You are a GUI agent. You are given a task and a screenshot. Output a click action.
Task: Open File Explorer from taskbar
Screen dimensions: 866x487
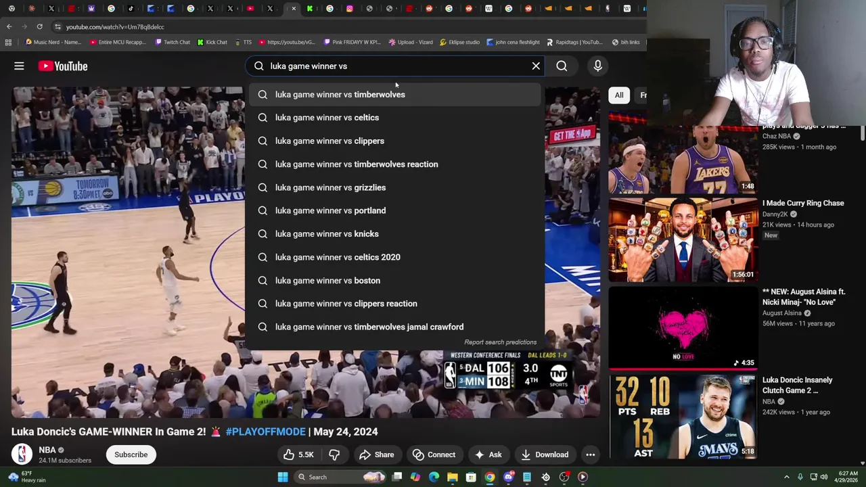(x=452, y=477)
